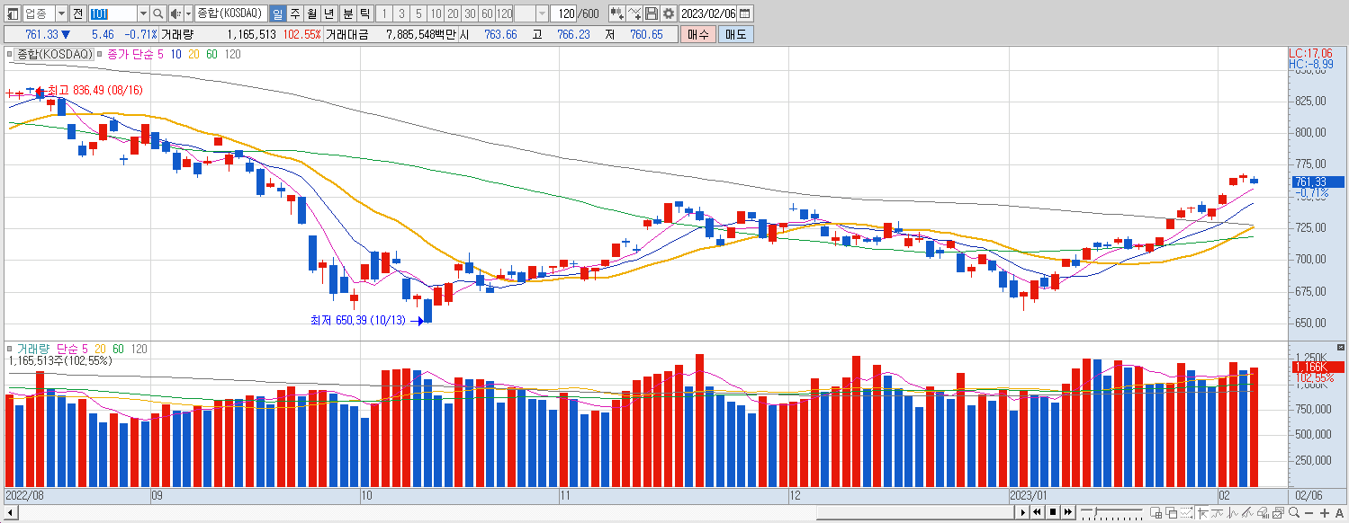1349x523 pixels.
Task: Open the calendar date picker icon
Action: pos(744,13)
